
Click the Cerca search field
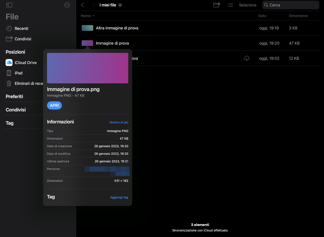pyautogui.click(x=290, y=5)
